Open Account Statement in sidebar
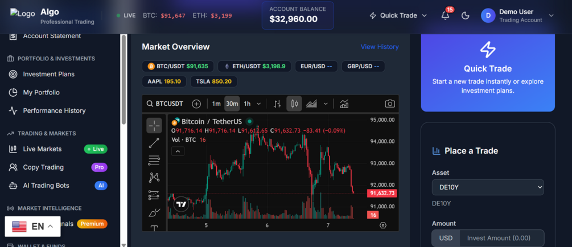The width and height of the screenshot is (572, 247). (x=52, y=36)
